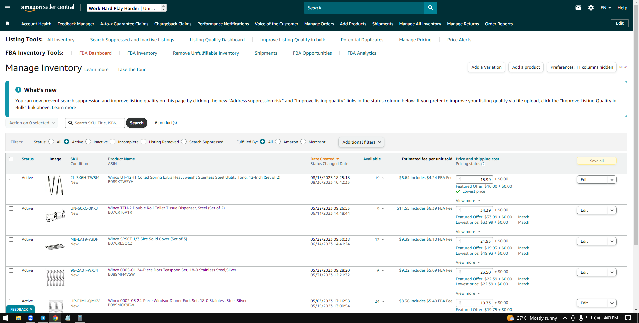The height and width of the screenshot is (323, 639).
Task: Click the Toilet Tissue Dispenser product thumbnail
Action: tap(55, 216)
